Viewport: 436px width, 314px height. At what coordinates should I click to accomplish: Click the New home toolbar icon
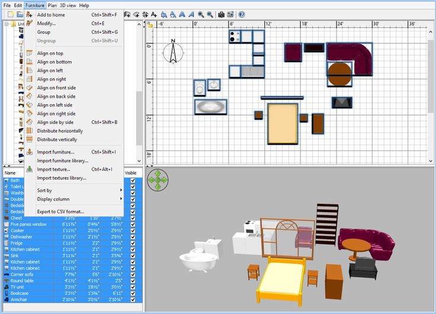(10, 14)
